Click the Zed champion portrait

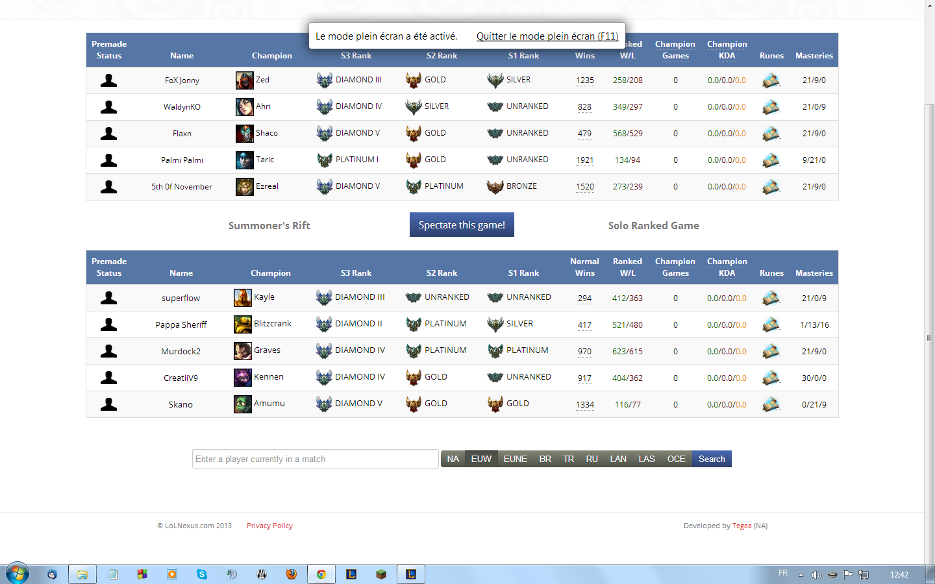[245, 80]
